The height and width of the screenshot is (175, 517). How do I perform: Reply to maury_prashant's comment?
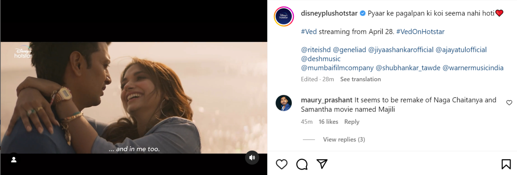[352, 122]
